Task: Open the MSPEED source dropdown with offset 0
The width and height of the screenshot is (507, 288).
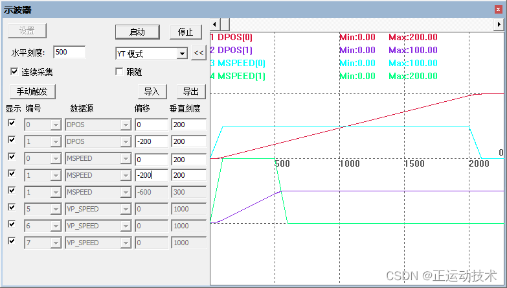Action: pos(125,158)
